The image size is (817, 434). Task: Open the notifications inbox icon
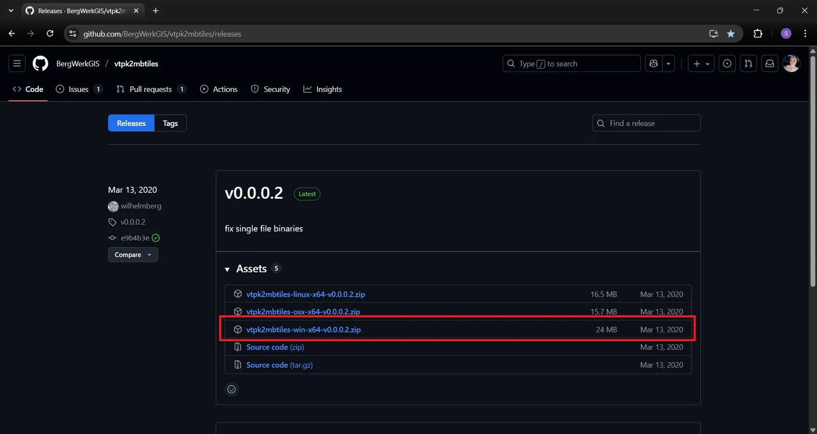tap(770, 63)
